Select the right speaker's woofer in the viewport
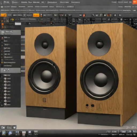The image size is (137, 137). [x=99, y=80]
